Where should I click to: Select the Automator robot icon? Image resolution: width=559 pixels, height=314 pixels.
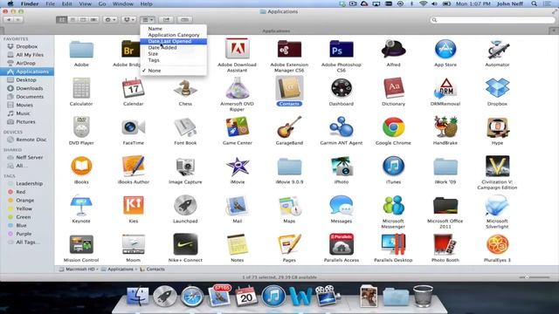tap(497, 49)
